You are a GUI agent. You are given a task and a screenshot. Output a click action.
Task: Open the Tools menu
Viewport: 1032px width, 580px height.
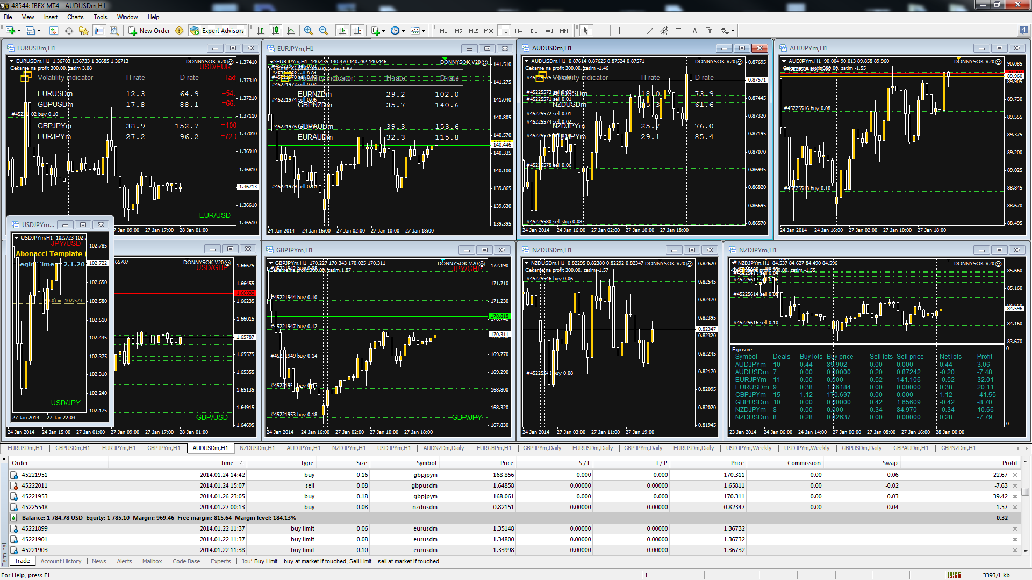pyautogui.click(x=101, y=17)
